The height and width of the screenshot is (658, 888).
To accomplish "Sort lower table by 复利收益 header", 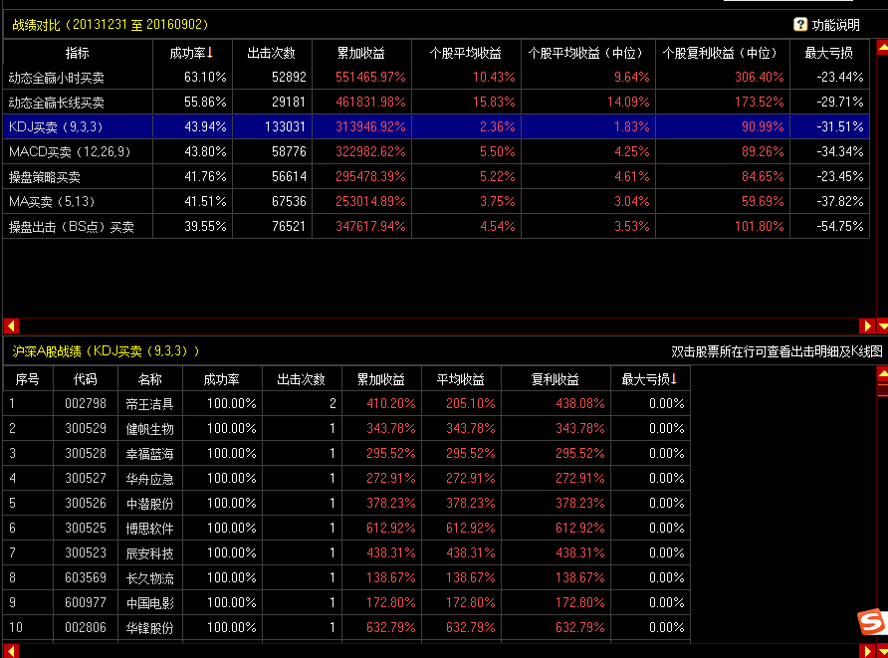I will click(555, 379).
